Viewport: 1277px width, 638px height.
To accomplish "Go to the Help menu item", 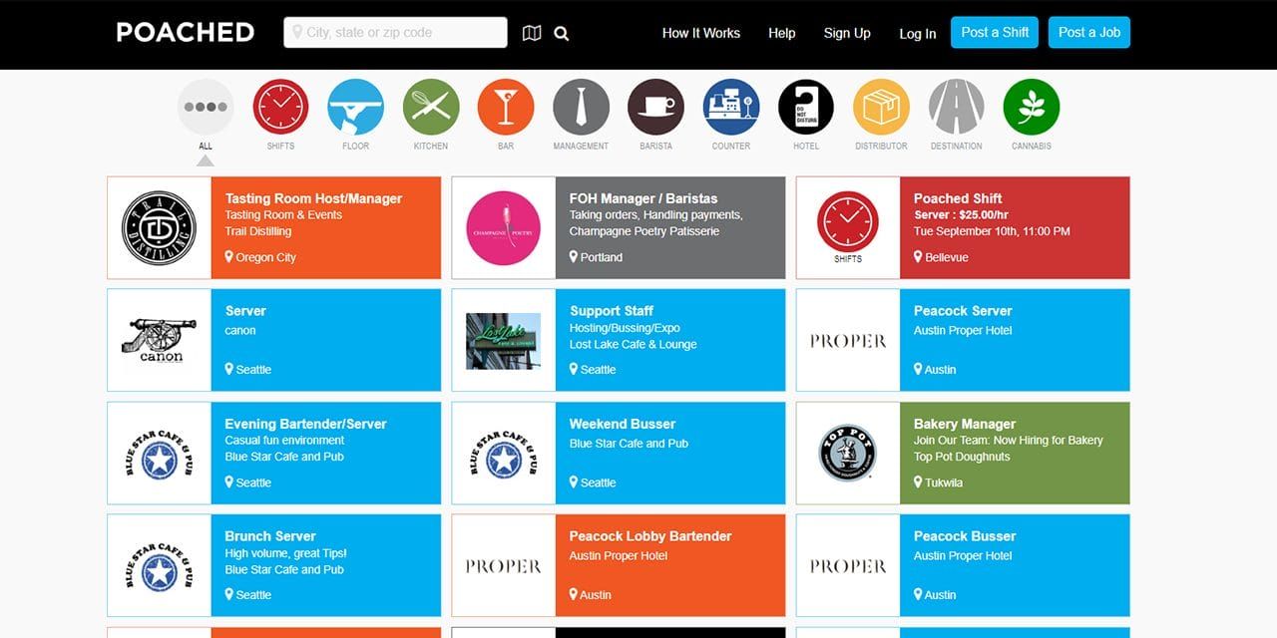I will coord(781,33).
